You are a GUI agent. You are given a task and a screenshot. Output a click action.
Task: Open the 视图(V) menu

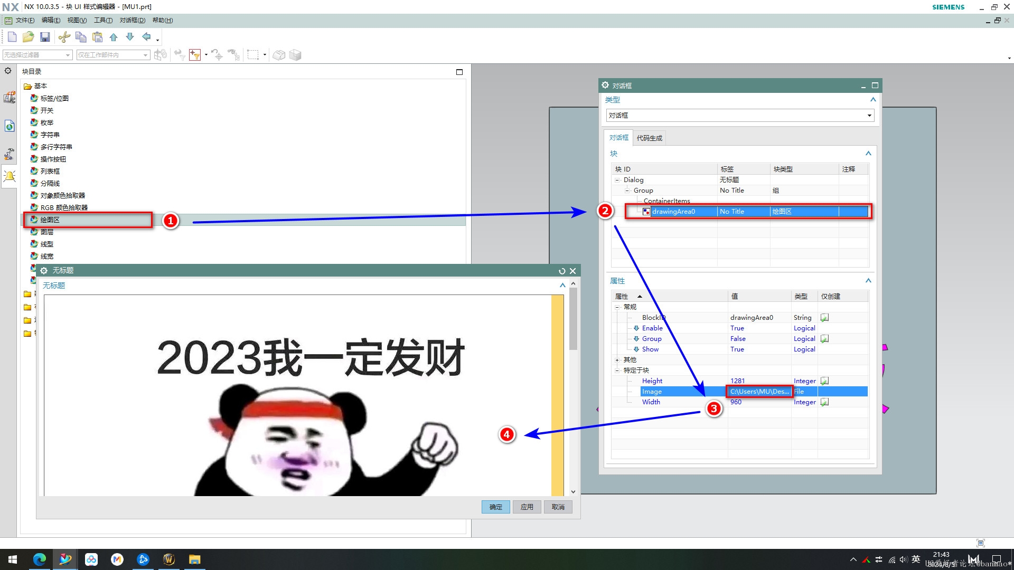click(x=77, y=21)
